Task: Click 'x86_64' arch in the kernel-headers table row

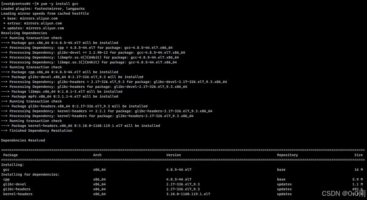Action: coord(99,194)
